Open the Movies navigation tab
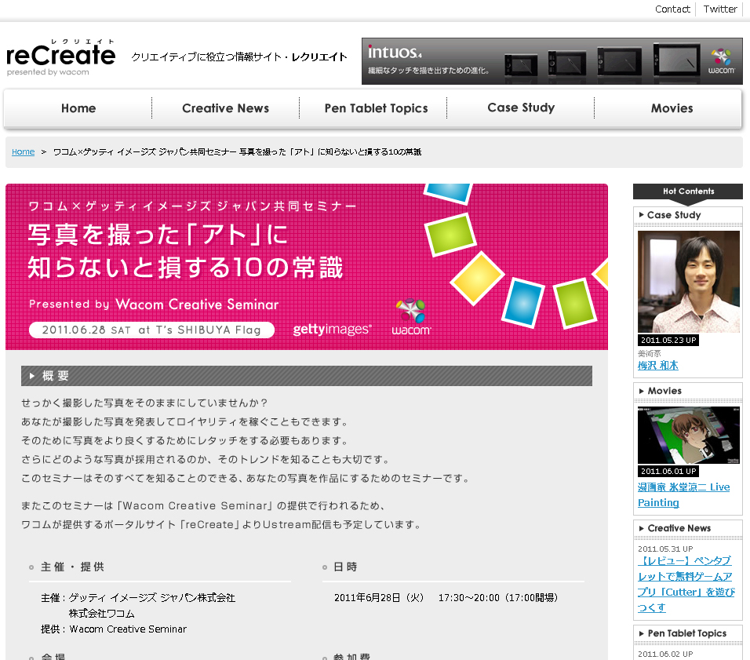 tap(672, 108)
